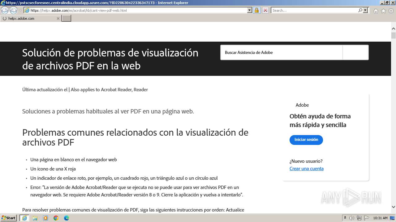
Task: Close the helpx.adobe.com tab
Action: click(x=58, y=18)
